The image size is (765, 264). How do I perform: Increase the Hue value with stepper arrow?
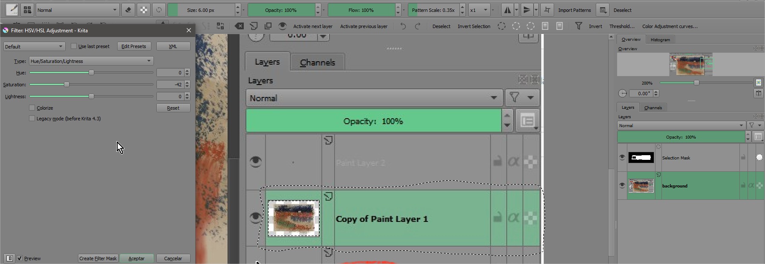point(187,71)
